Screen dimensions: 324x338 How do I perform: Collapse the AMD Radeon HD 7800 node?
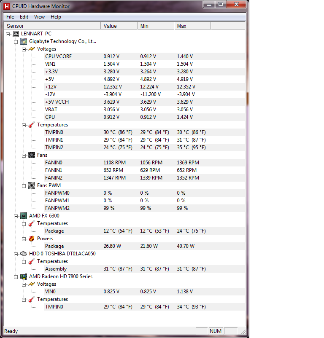[16, 277]
